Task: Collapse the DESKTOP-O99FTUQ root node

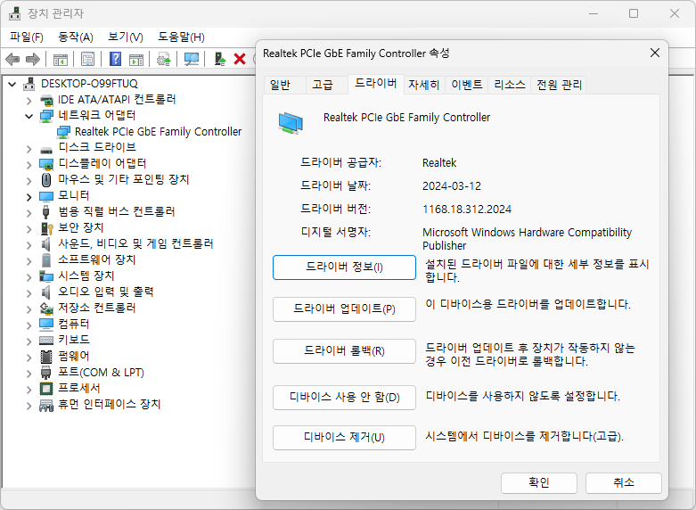Action: 12,84
